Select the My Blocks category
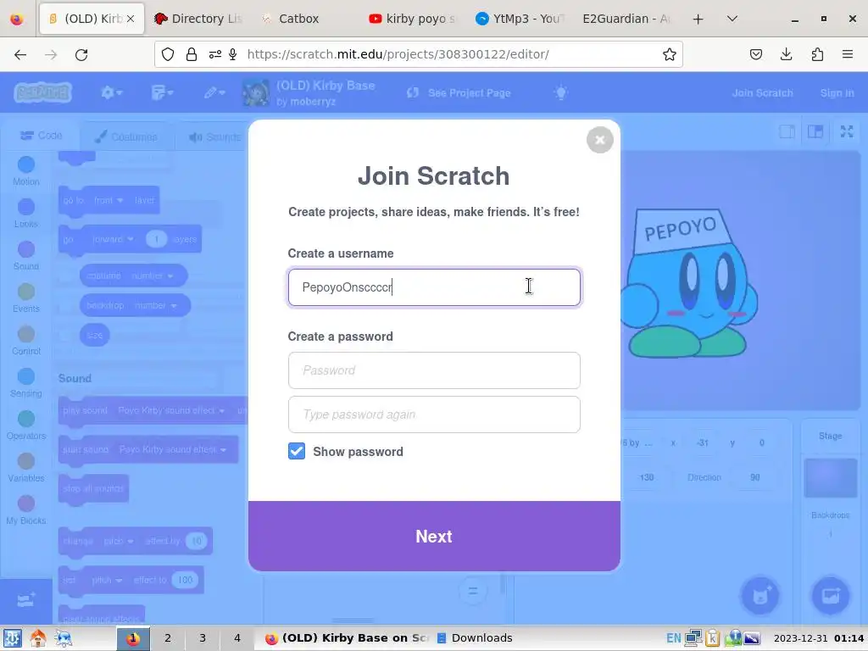 point(26,509)
